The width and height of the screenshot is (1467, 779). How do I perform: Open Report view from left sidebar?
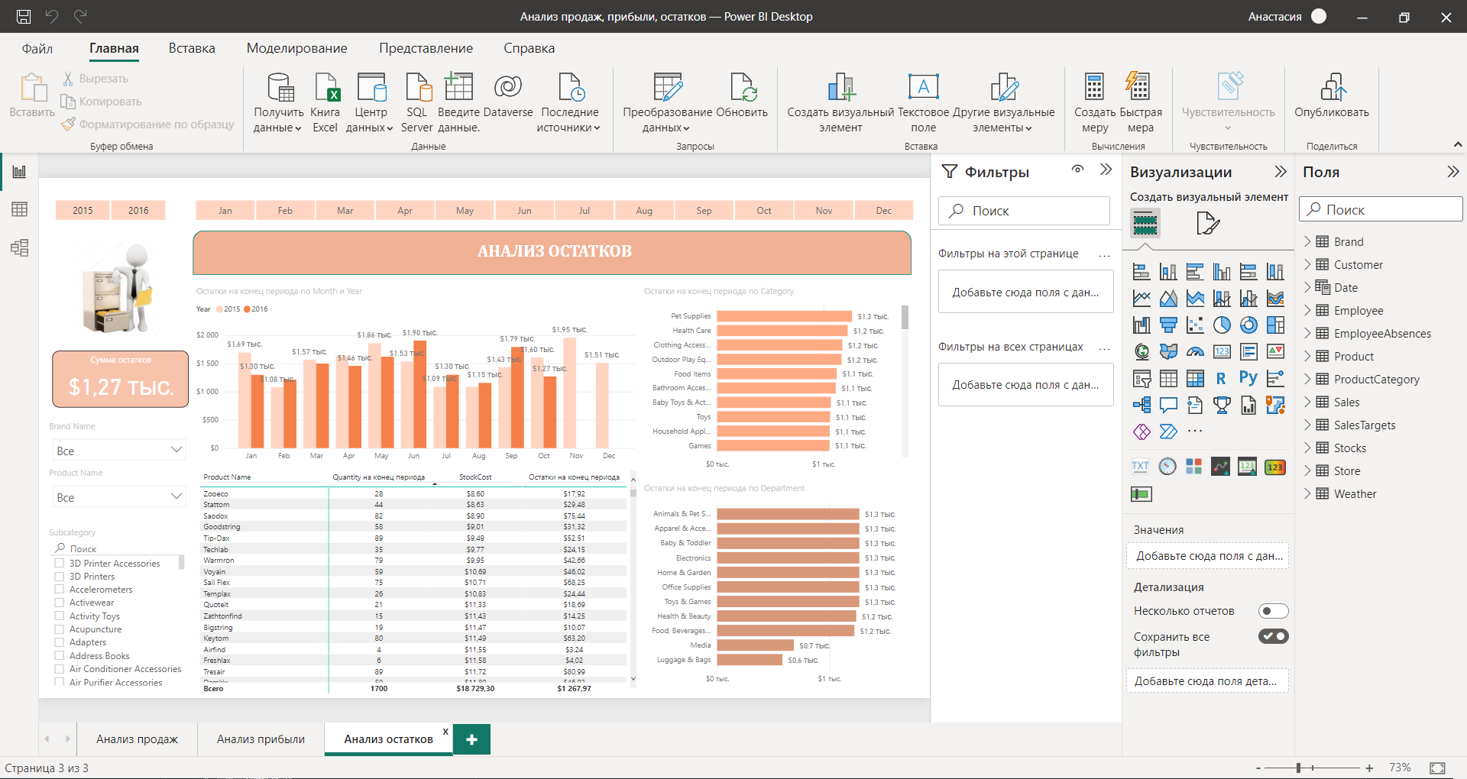tap(19, 171)
